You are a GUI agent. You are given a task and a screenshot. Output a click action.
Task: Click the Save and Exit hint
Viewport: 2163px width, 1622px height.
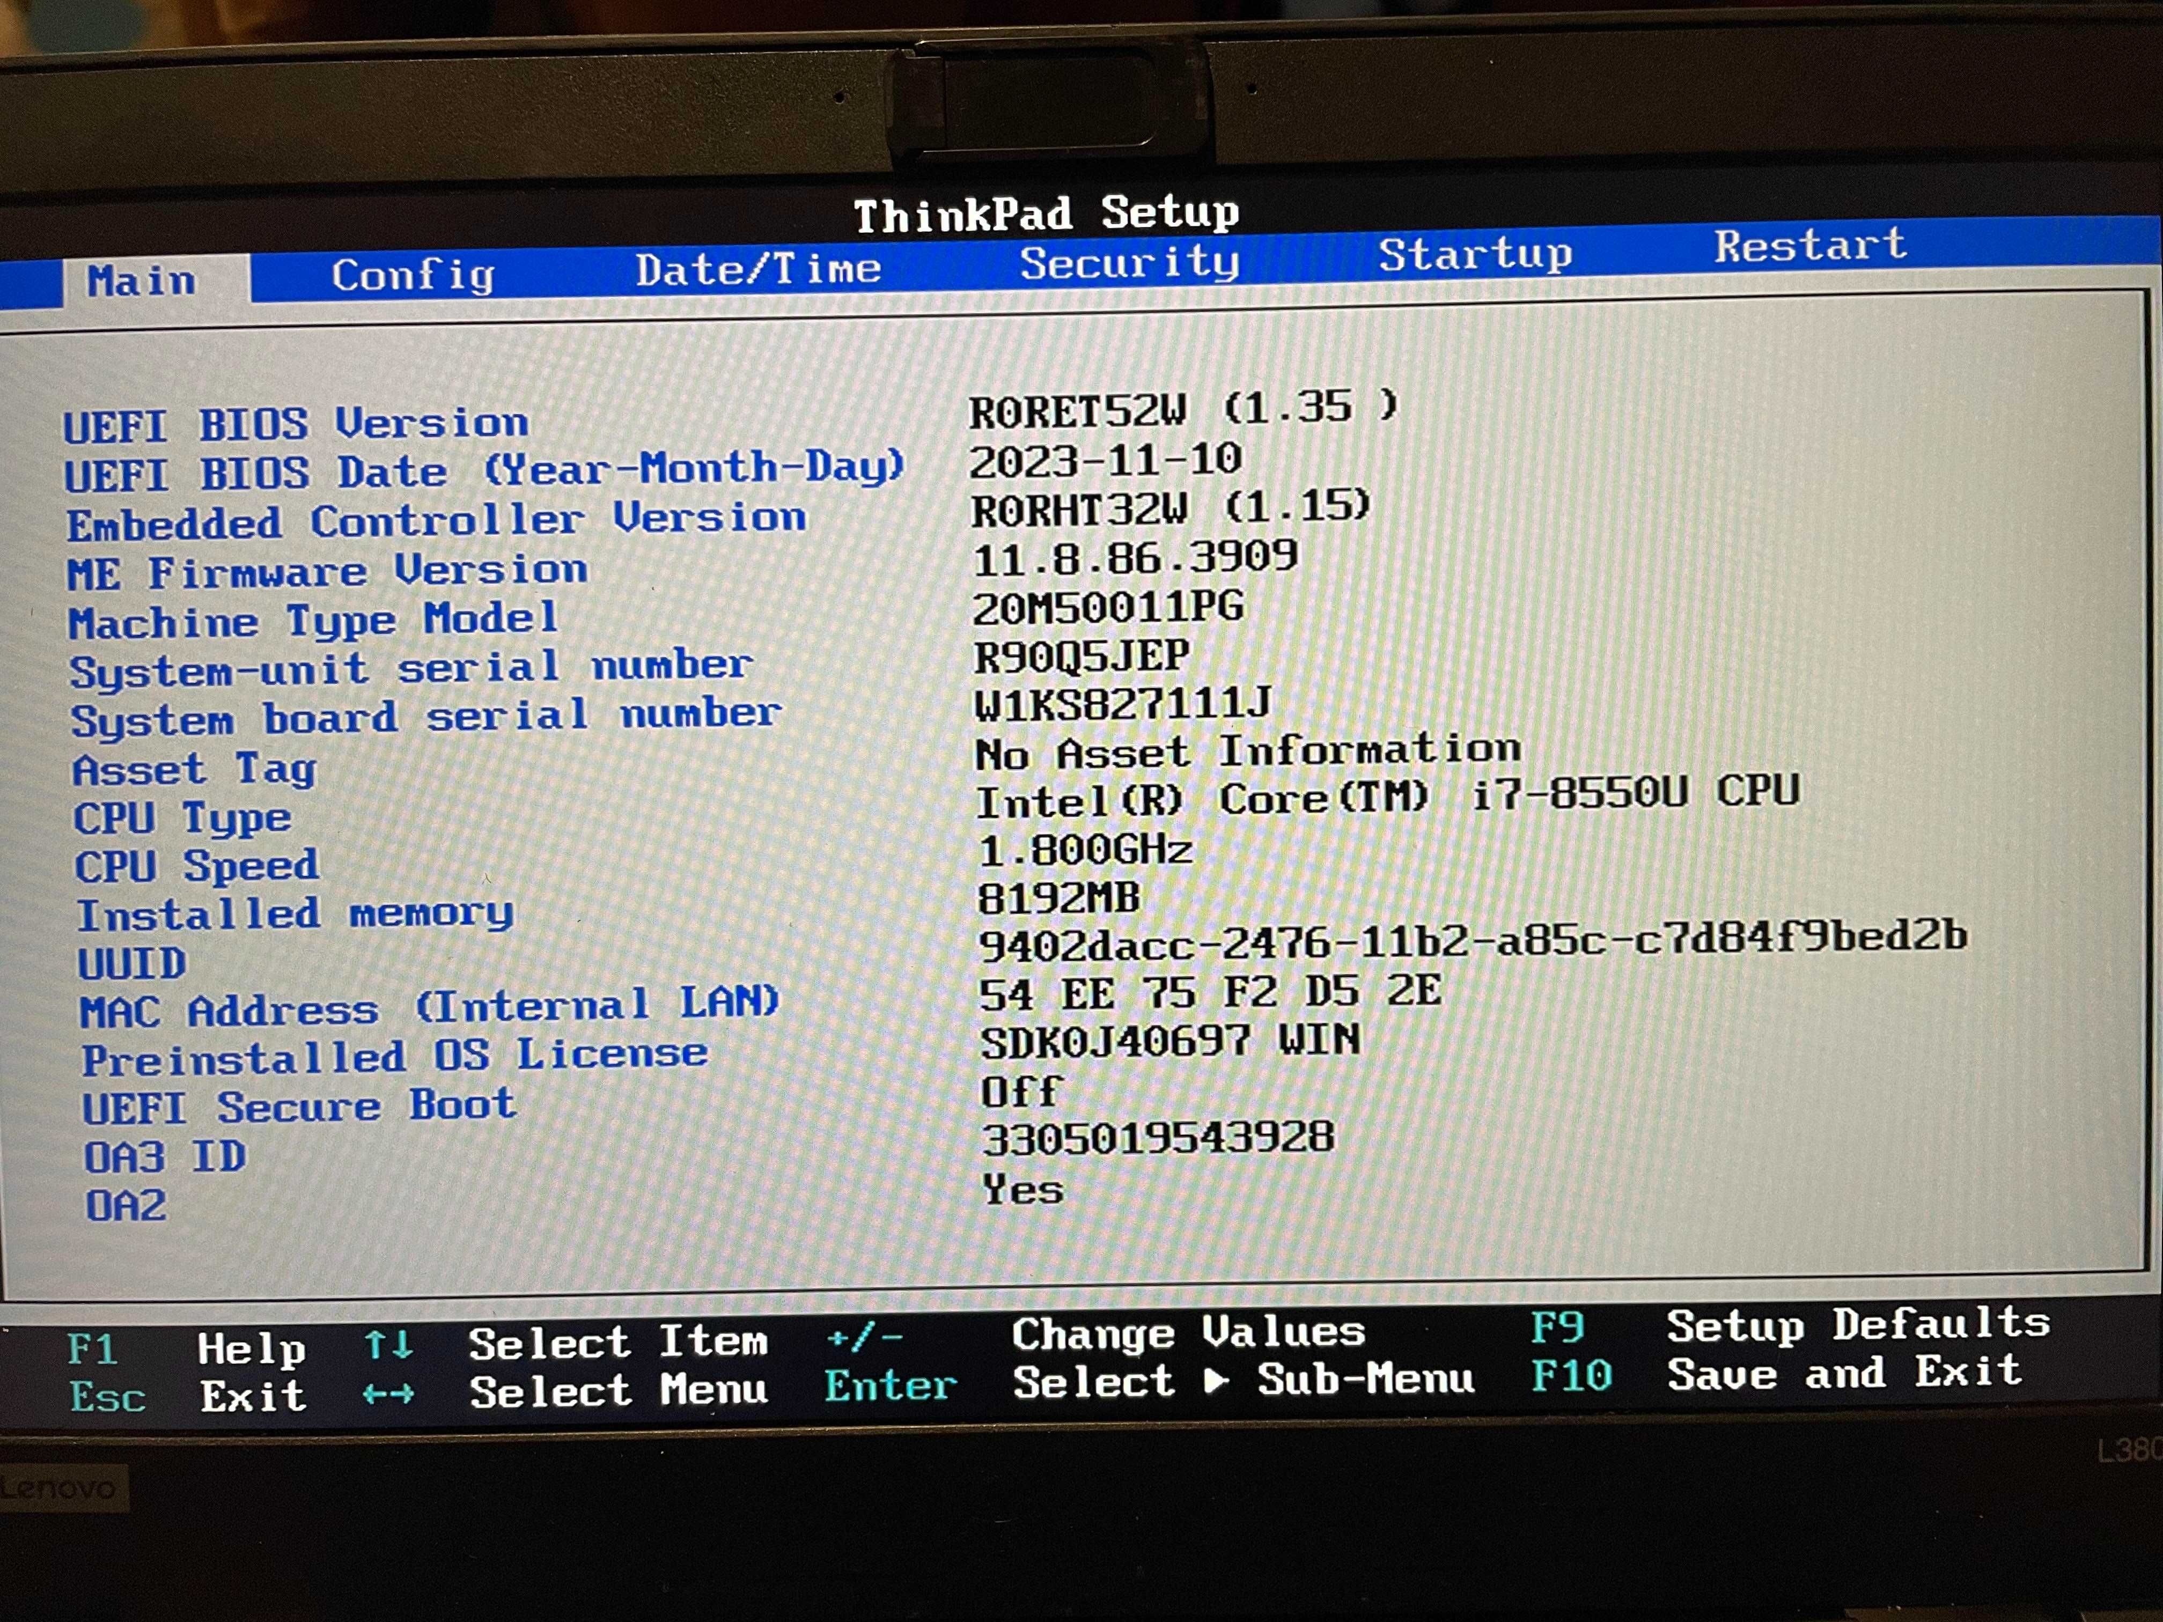pyautogui.click(x=1845, y=1373)
